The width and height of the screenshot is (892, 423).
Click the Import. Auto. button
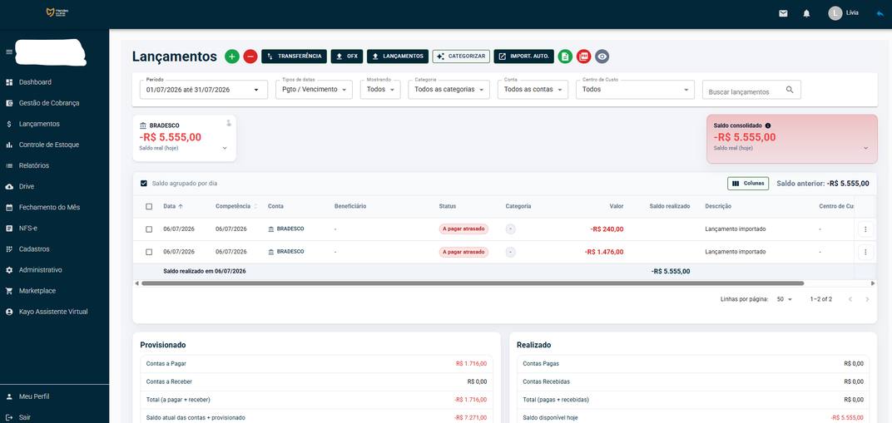point(524,57)
